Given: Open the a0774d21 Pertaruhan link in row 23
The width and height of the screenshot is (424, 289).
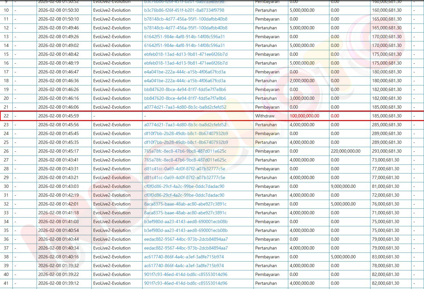Looking at the screenshot, I should tap(185, 125).
